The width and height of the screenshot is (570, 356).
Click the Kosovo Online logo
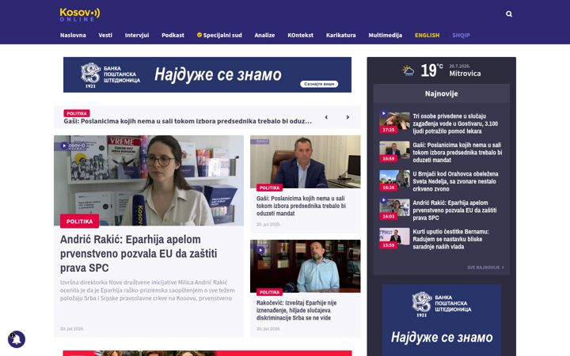click(x=80, y=14)
